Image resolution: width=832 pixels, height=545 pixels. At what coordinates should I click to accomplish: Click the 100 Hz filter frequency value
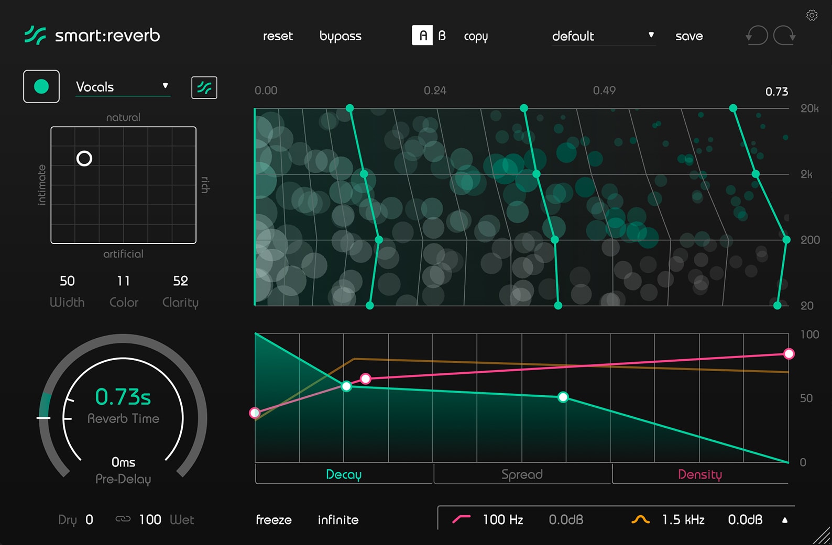pos(503,520)
